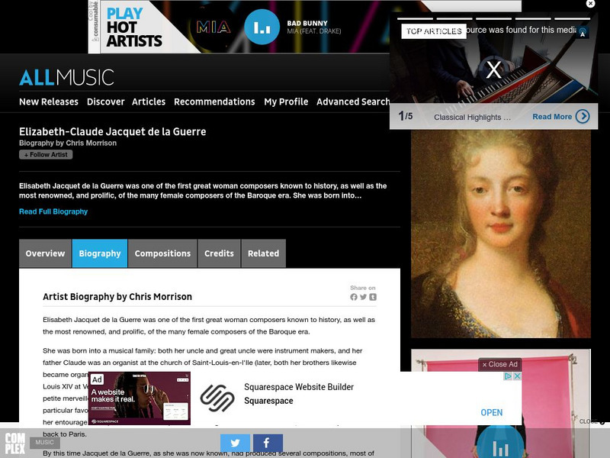Click OPEN on the Squarespace ad
This screenshot has height=458, width=610.
click(491, 412)
